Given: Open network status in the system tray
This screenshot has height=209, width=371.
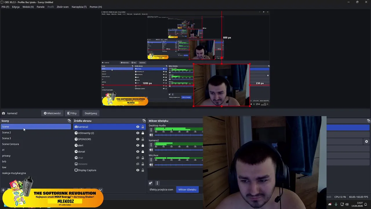Looking at the screenshot, I should (342, 204).
